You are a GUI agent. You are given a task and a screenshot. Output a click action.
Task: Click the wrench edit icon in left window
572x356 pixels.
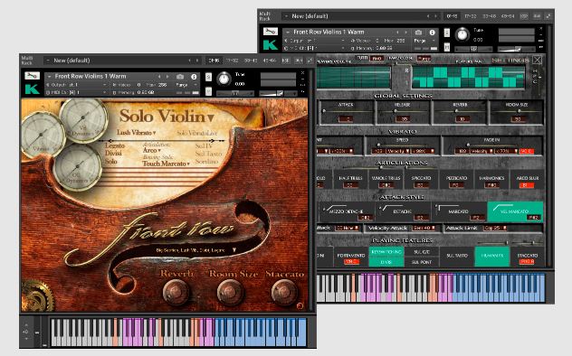(x=32, y=76)
